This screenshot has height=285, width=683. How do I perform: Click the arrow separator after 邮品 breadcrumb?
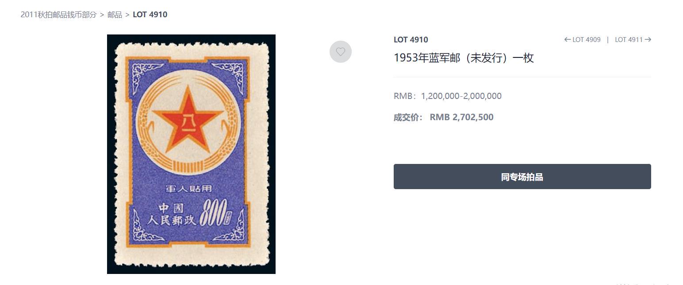127,15
